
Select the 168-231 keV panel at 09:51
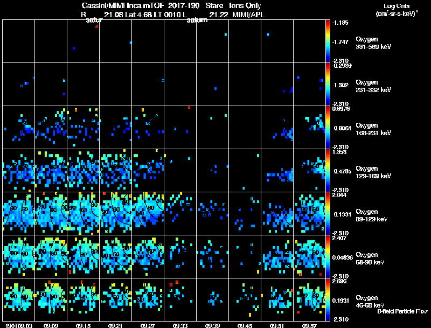pyautogui.click(x=277, y=128)
